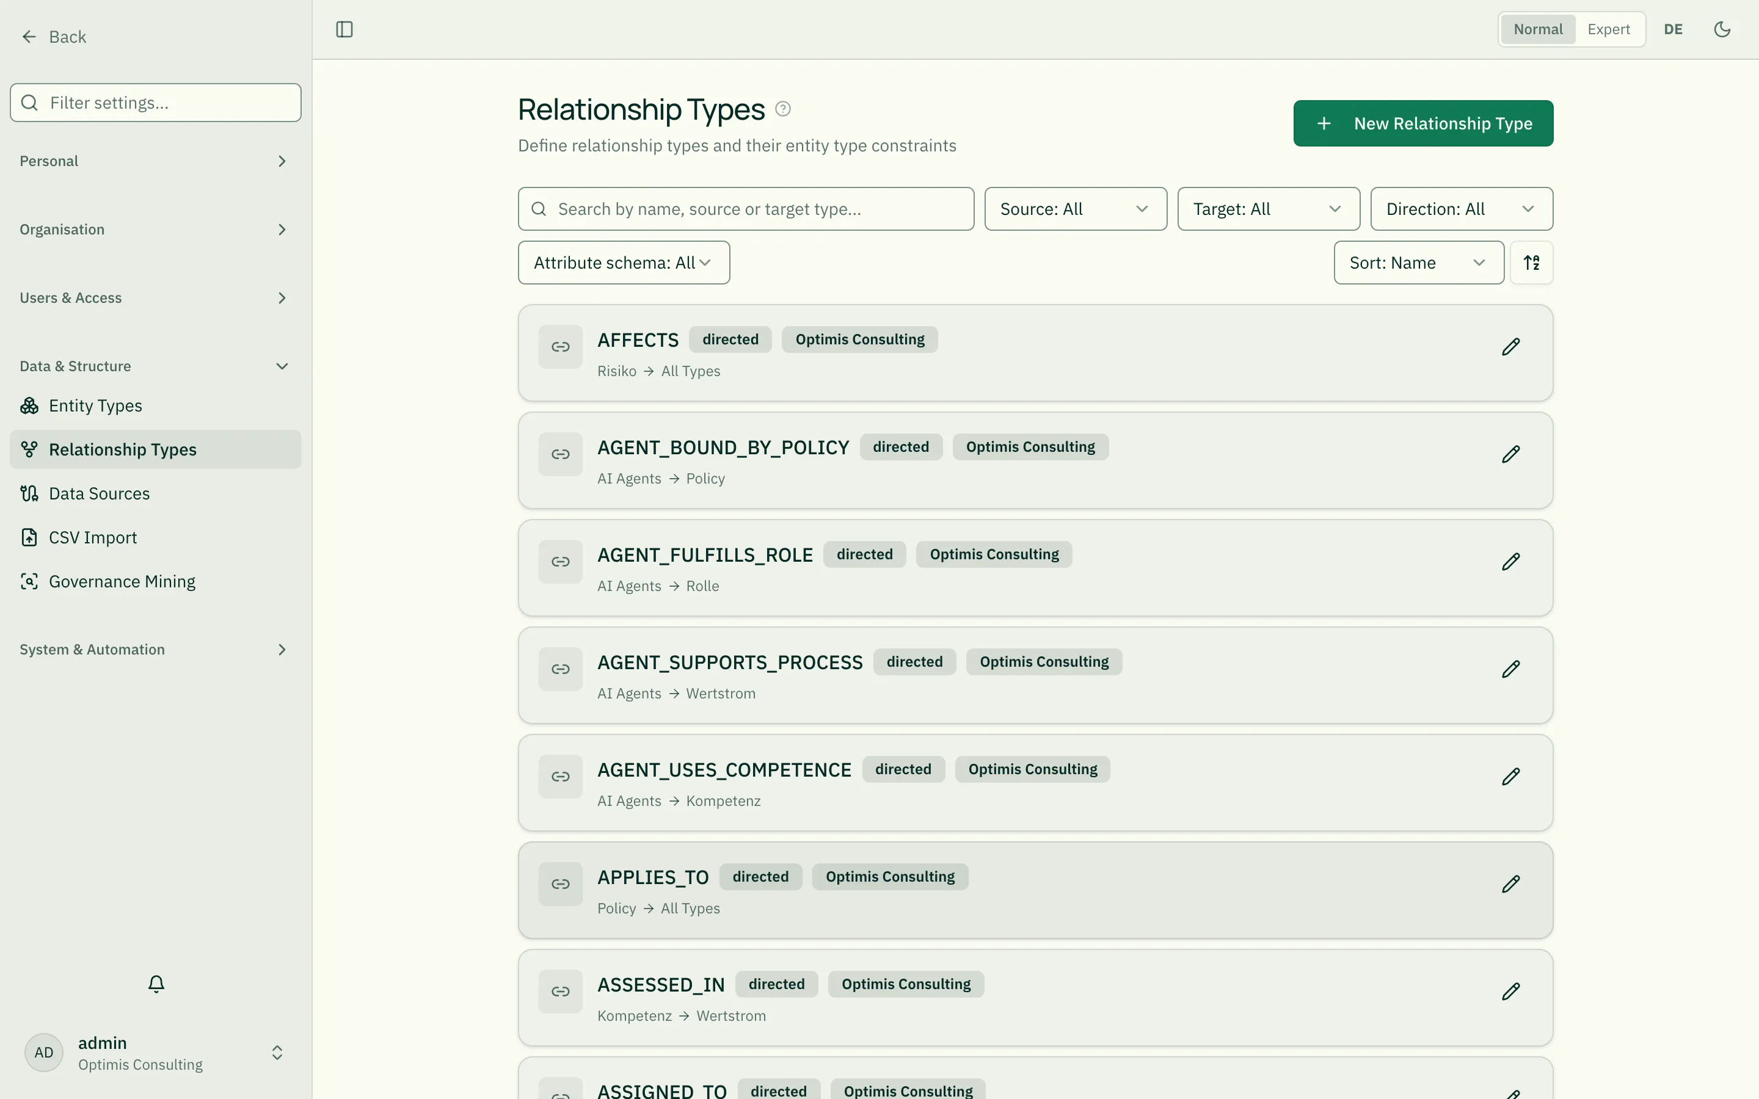Toggle the sidebar panel icon
The image size is (1759, 1099).
[x=344, y=29]
